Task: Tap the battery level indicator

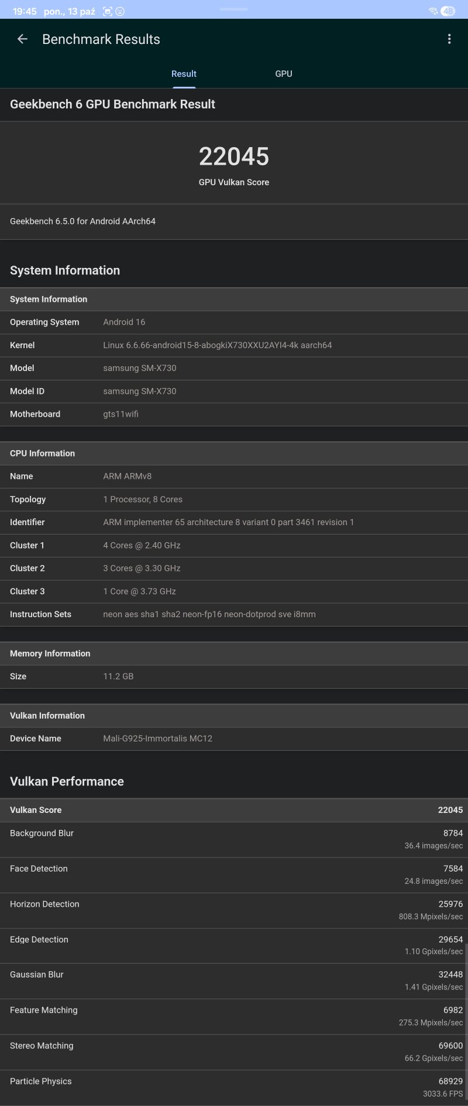Action: (x=448, y=11)
